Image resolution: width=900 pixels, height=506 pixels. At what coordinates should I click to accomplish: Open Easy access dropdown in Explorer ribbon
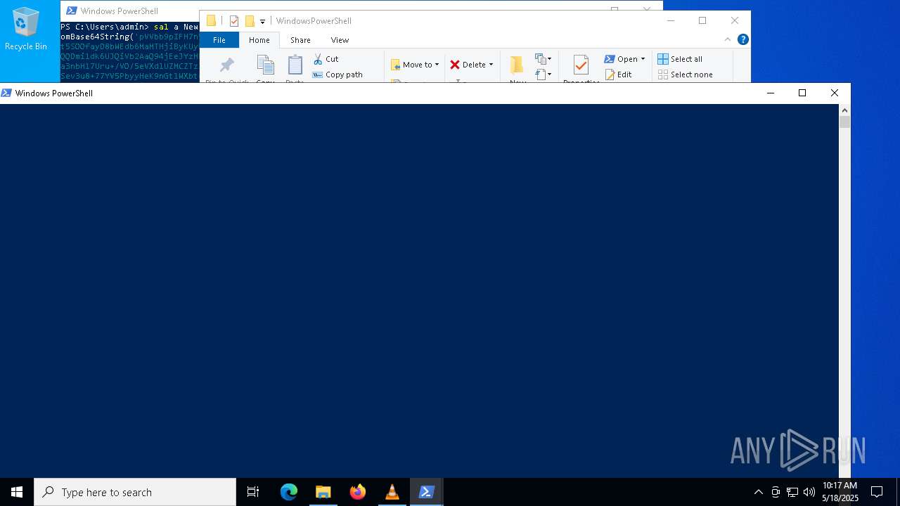tap(544, 74)
